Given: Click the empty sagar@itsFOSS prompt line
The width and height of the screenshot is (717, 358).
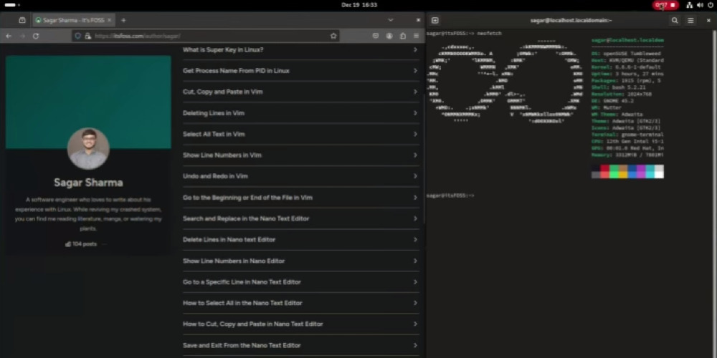Looking at the screenshot, I should click(450, 195).
